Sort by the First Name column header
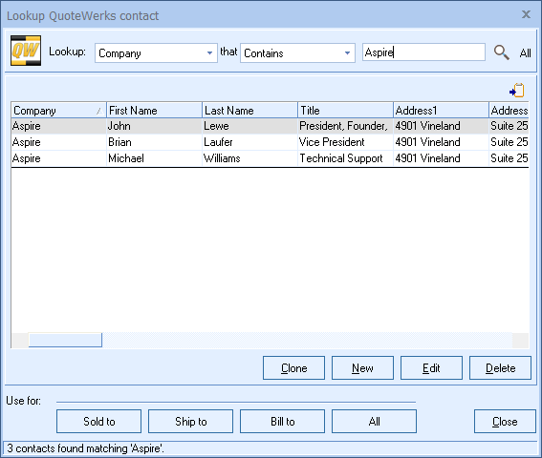Image resolution: width=542 pixels, height=458 pixels. coord(154,111)
